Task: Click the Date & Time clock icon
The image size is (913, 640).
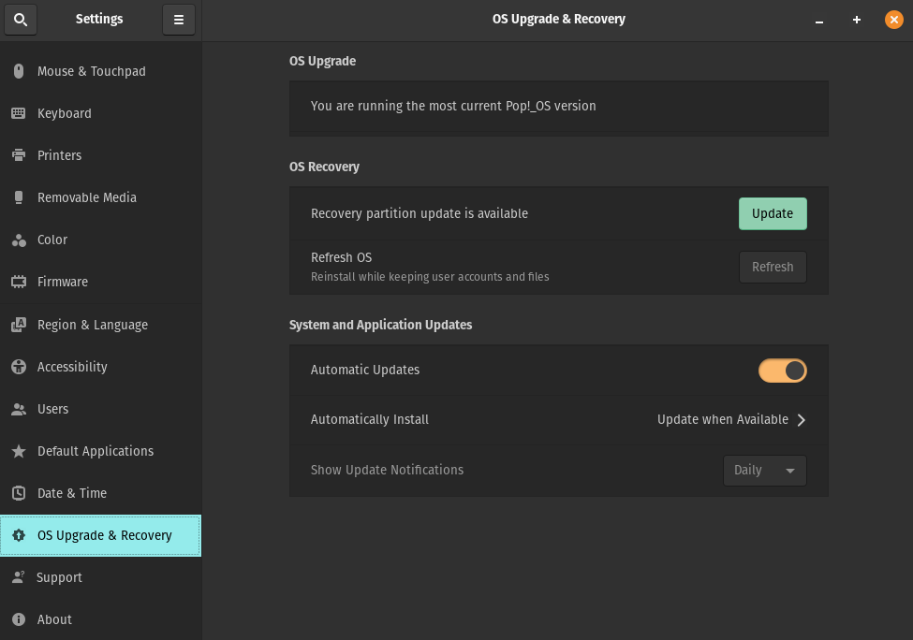Action: (x=19, y=493)
